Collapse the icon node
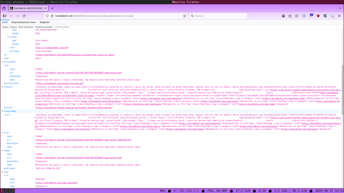The width and height of the screenshot is (344, 193). pyautogui.click(x=2, y=132)
